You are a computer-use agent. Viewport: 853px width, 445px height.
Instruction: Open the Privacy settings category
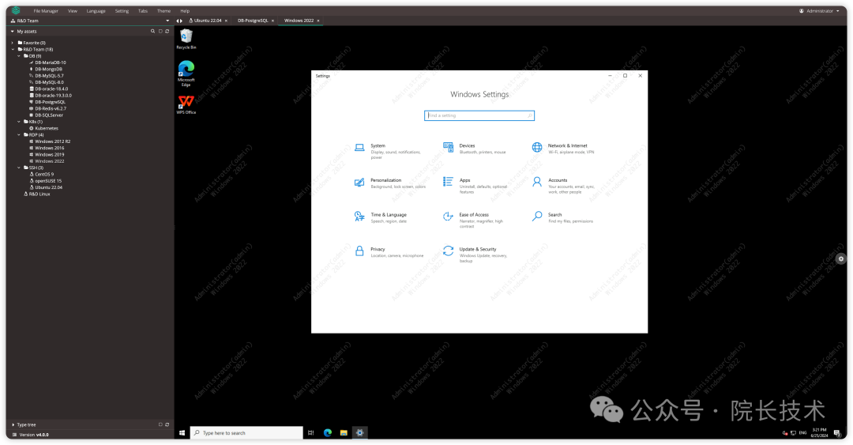coord(389,251)
